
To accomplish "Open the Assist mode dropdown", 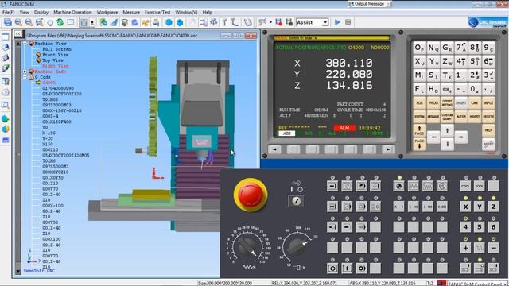I will [x=325, y=22].
